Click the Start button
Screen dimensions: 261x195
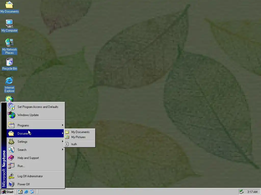pos(7,192)
